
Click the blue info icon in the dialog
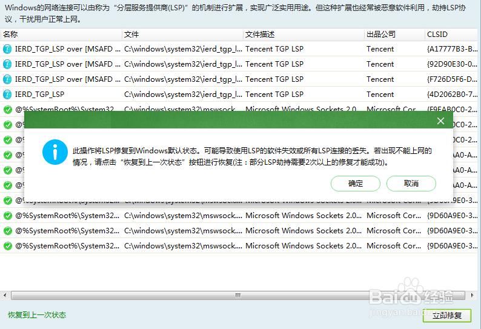55,152
